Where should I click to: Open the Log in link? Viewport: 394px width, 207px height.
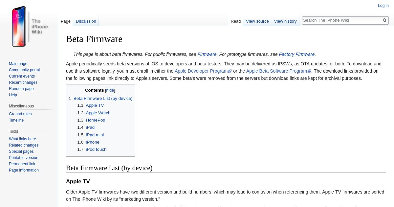[383, 6]
